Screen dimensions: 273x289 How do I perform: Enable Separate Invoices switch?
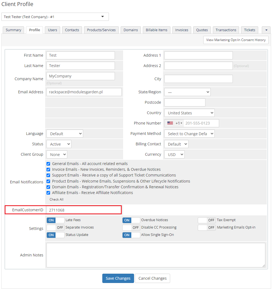click(56, 227)
